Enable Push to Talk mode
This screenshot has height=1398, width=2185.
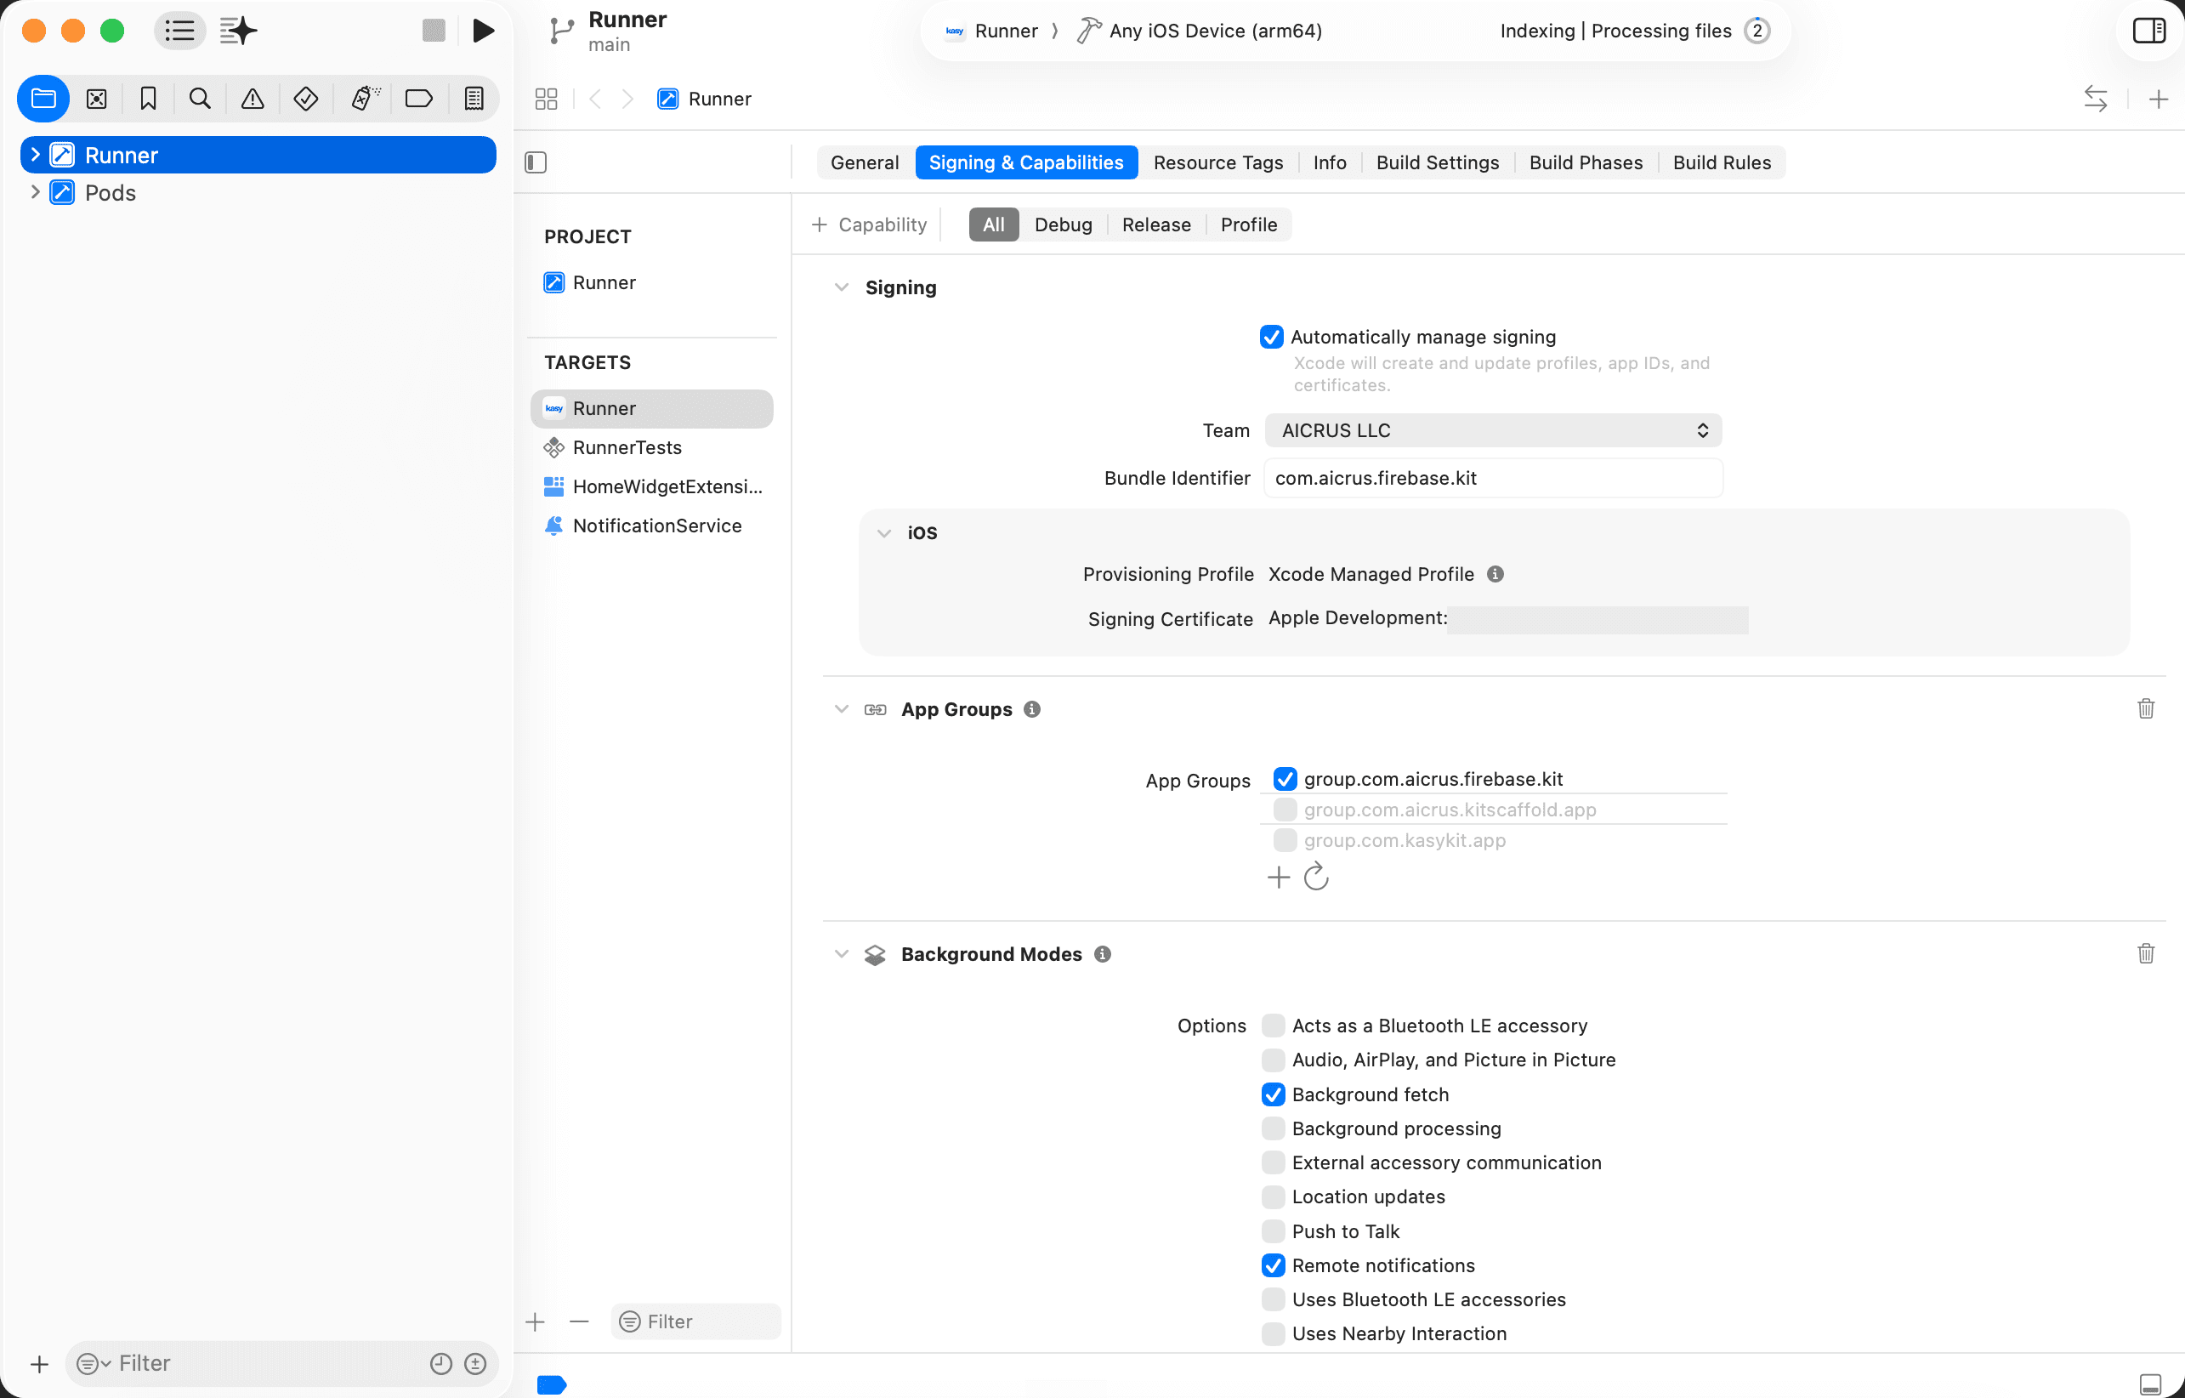(x=1273, y=1232)
